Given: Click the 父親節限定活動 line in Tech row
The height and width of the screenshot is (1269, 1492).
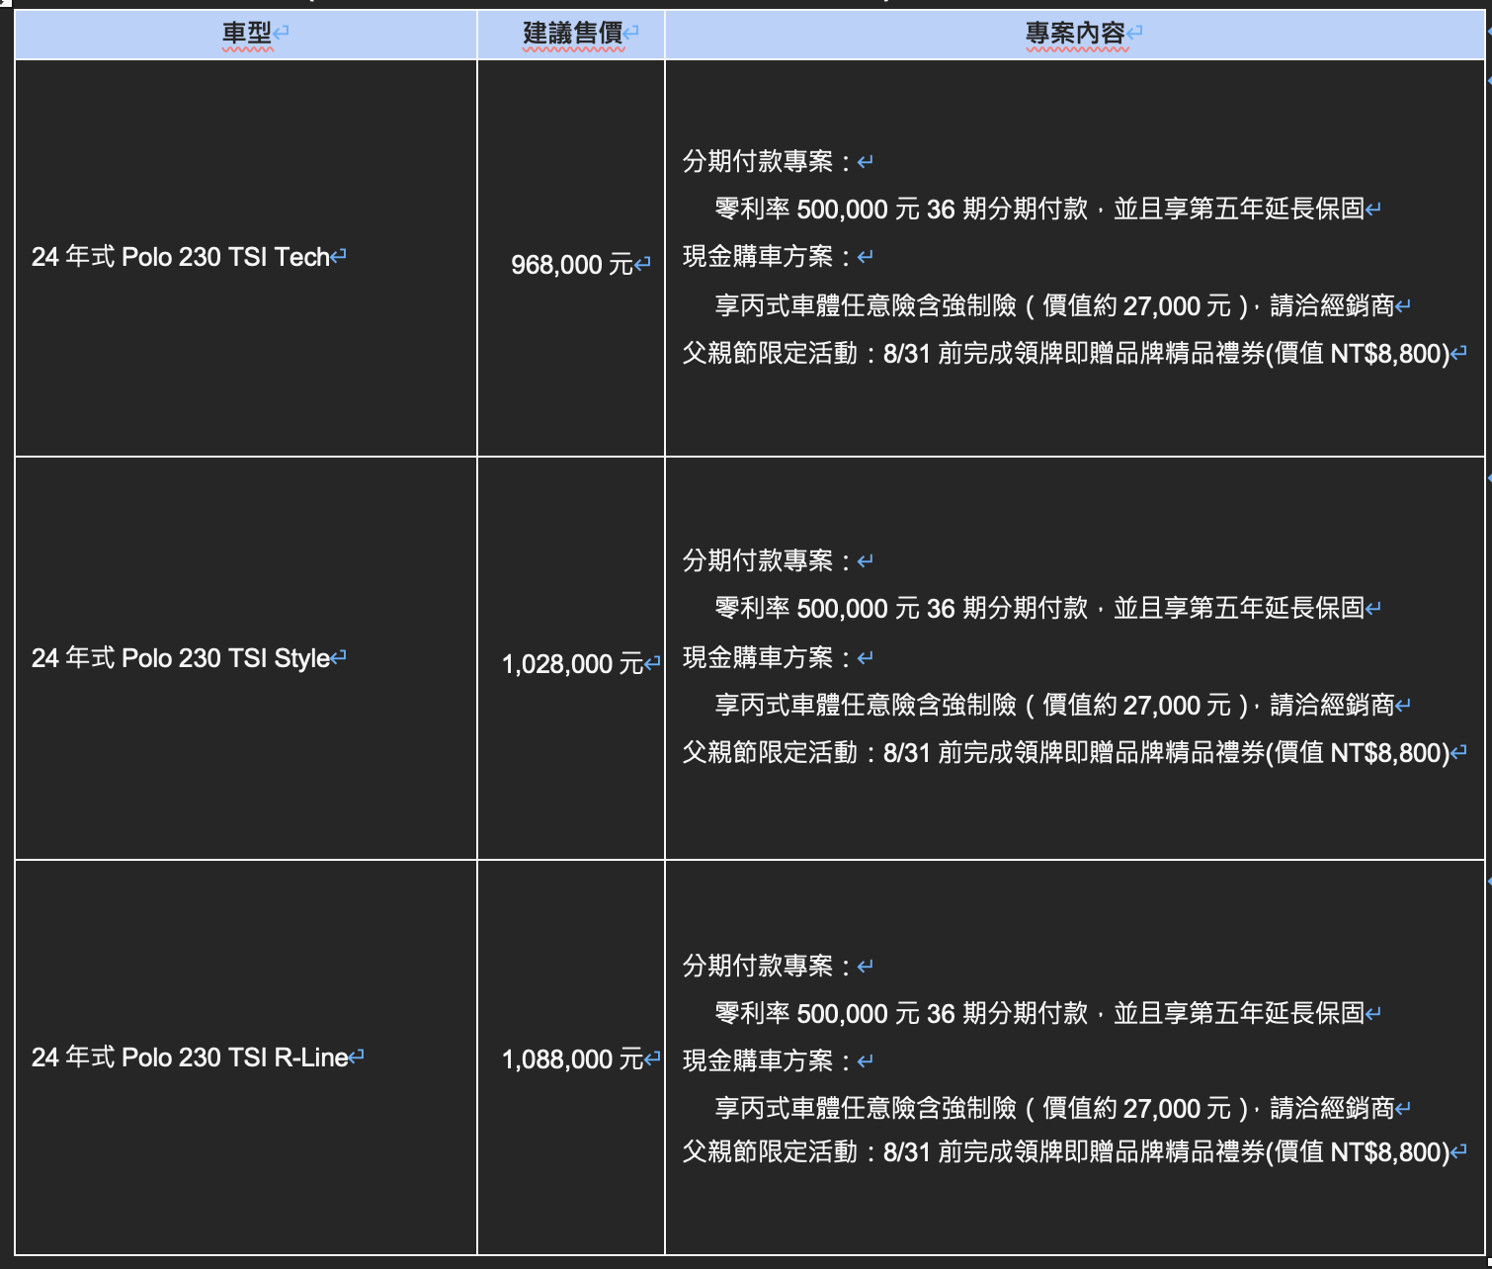Looking at the screenshot, I should point(1065,354).
